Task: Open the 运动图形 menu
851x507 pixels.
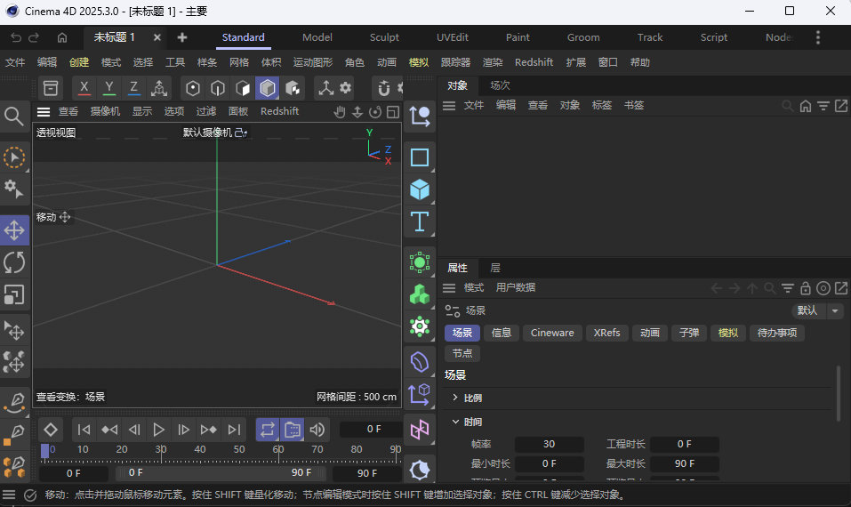Action: pyautogui.click(x=313, y=62)
